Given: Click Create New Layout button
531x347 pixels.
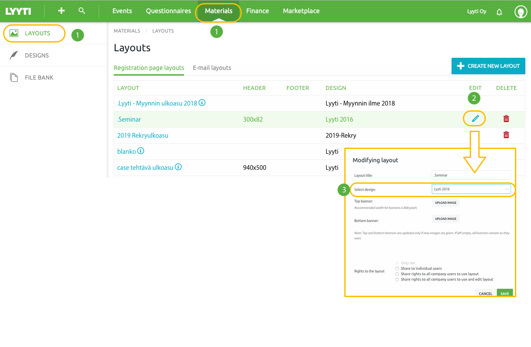Looking at the screenshot, I should (x=488, y=66).
